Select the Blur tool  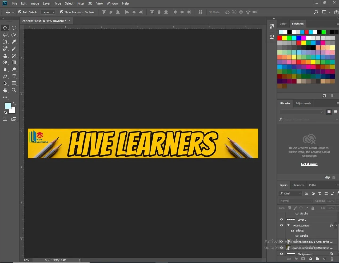pyautogui.click(x=5, y=69)
